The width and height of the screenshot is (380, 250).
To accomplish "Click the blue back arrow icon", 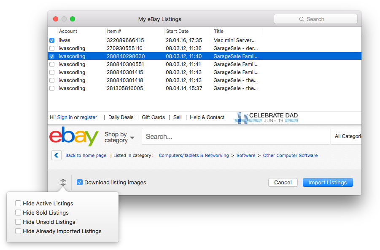I will click(57, 155).
